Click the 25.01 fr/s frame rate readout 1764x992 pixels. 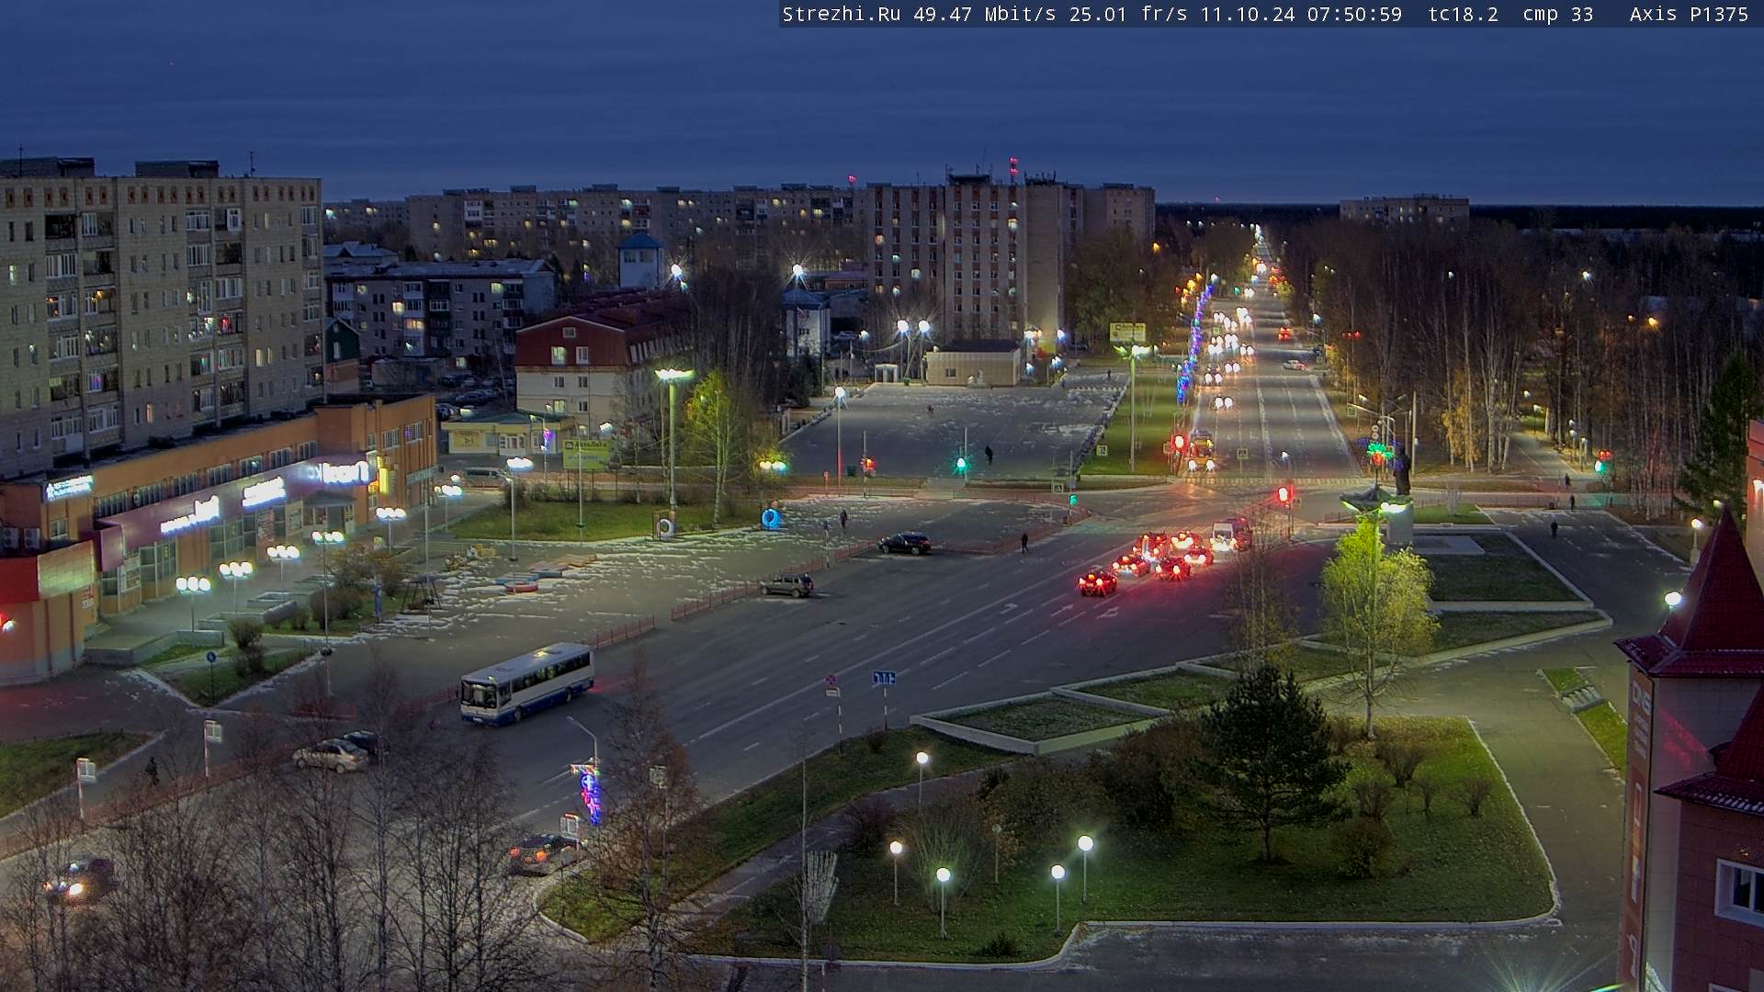pyautogui.click(x=1128, y=15)
